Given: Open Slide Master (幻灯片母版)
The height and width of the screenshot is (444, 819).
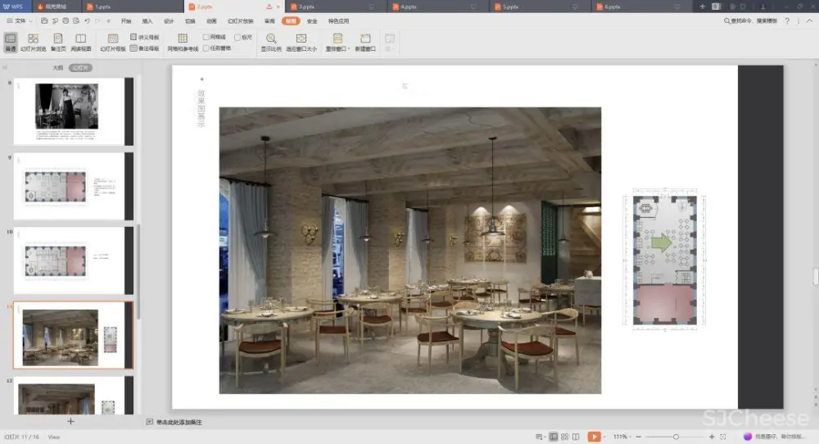Looking at the screenshot, I should [113, 42].
